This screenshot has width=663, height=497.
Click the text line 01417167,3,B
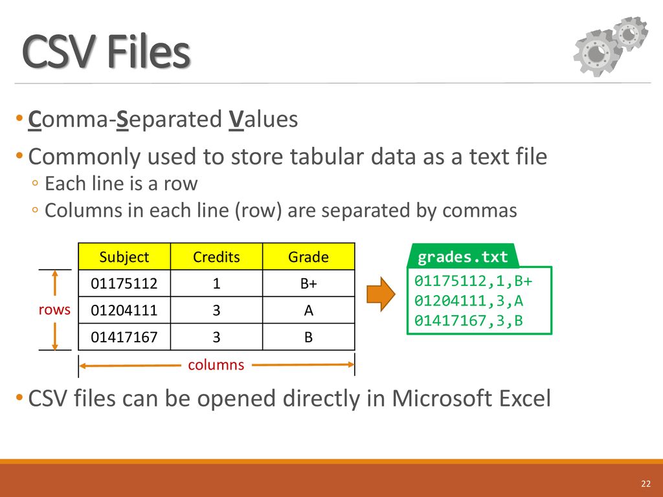point(469,320)
